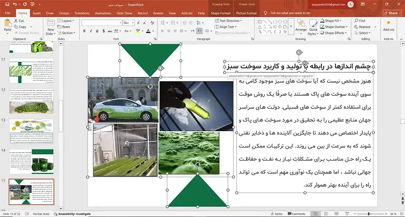This screenshot has height=217, width=405.
Task: Start slide show from status bar icon
Action: (347, 214)
